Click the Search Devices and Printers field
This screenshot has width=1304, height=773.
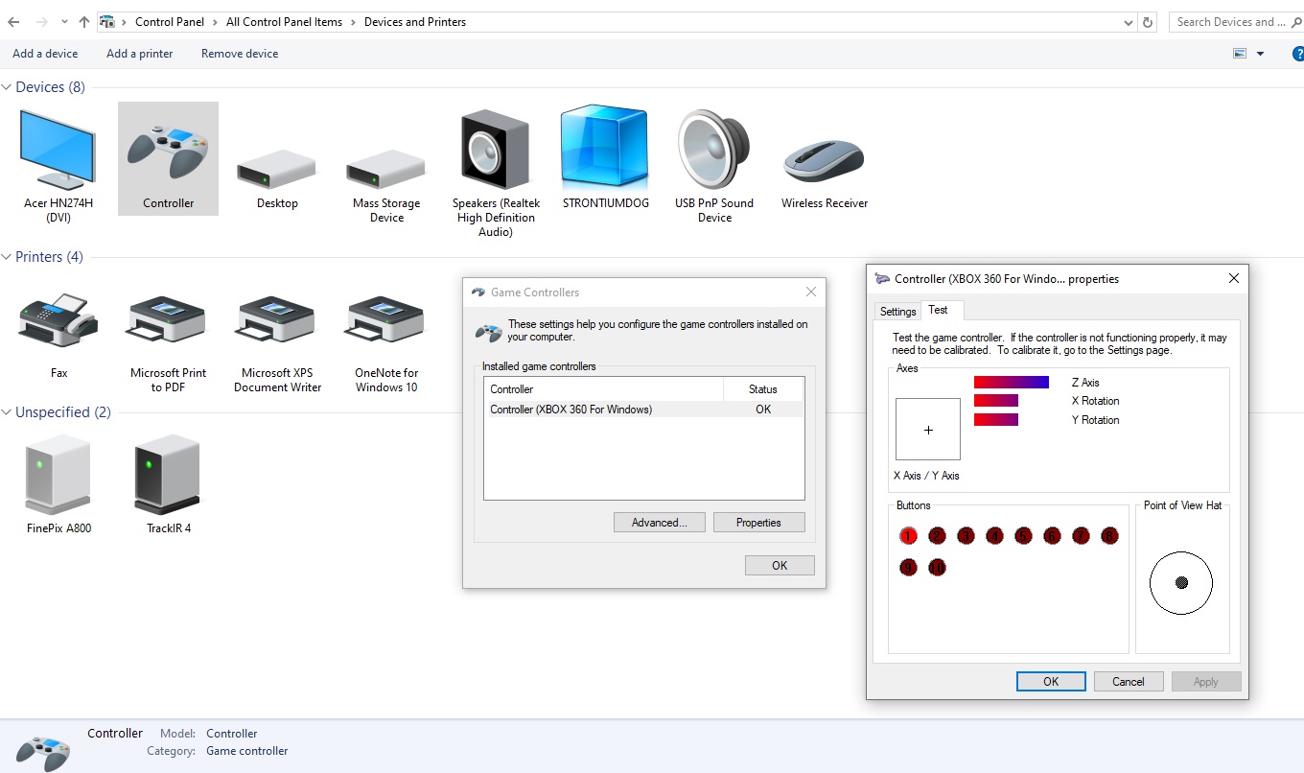1236,22
